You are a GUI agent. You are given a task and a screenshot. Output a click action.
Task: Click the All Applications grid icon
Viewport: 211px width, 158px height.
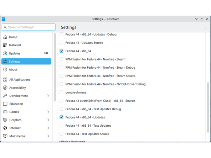5,80
